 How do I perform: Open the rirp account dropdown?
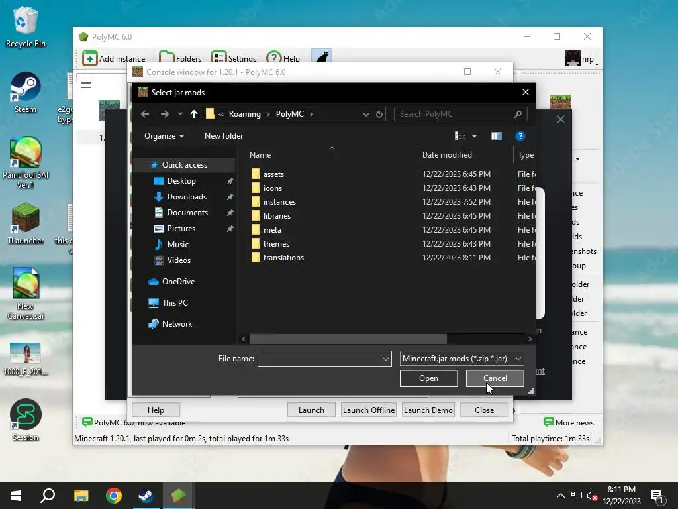click(x=581, y=58)
